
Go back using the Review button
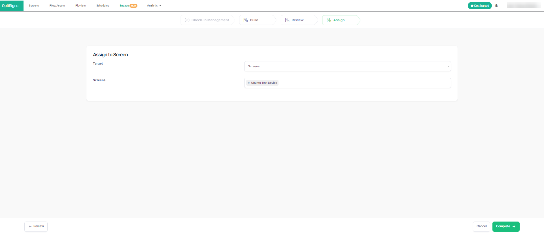[x=36, y=226]
